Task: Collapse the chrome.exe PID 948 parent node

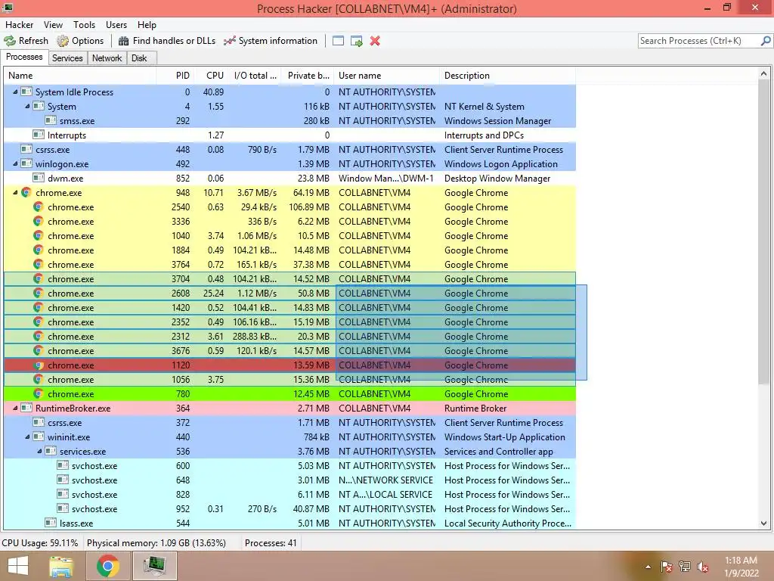Action: point(15,193)
